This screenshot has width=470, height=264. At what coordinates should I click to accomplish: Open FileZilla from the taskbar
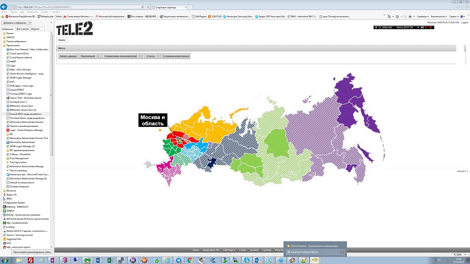31,260
